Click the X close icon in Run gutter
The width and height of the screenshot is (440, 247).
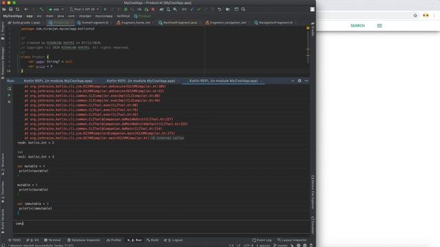coord(9,102)
